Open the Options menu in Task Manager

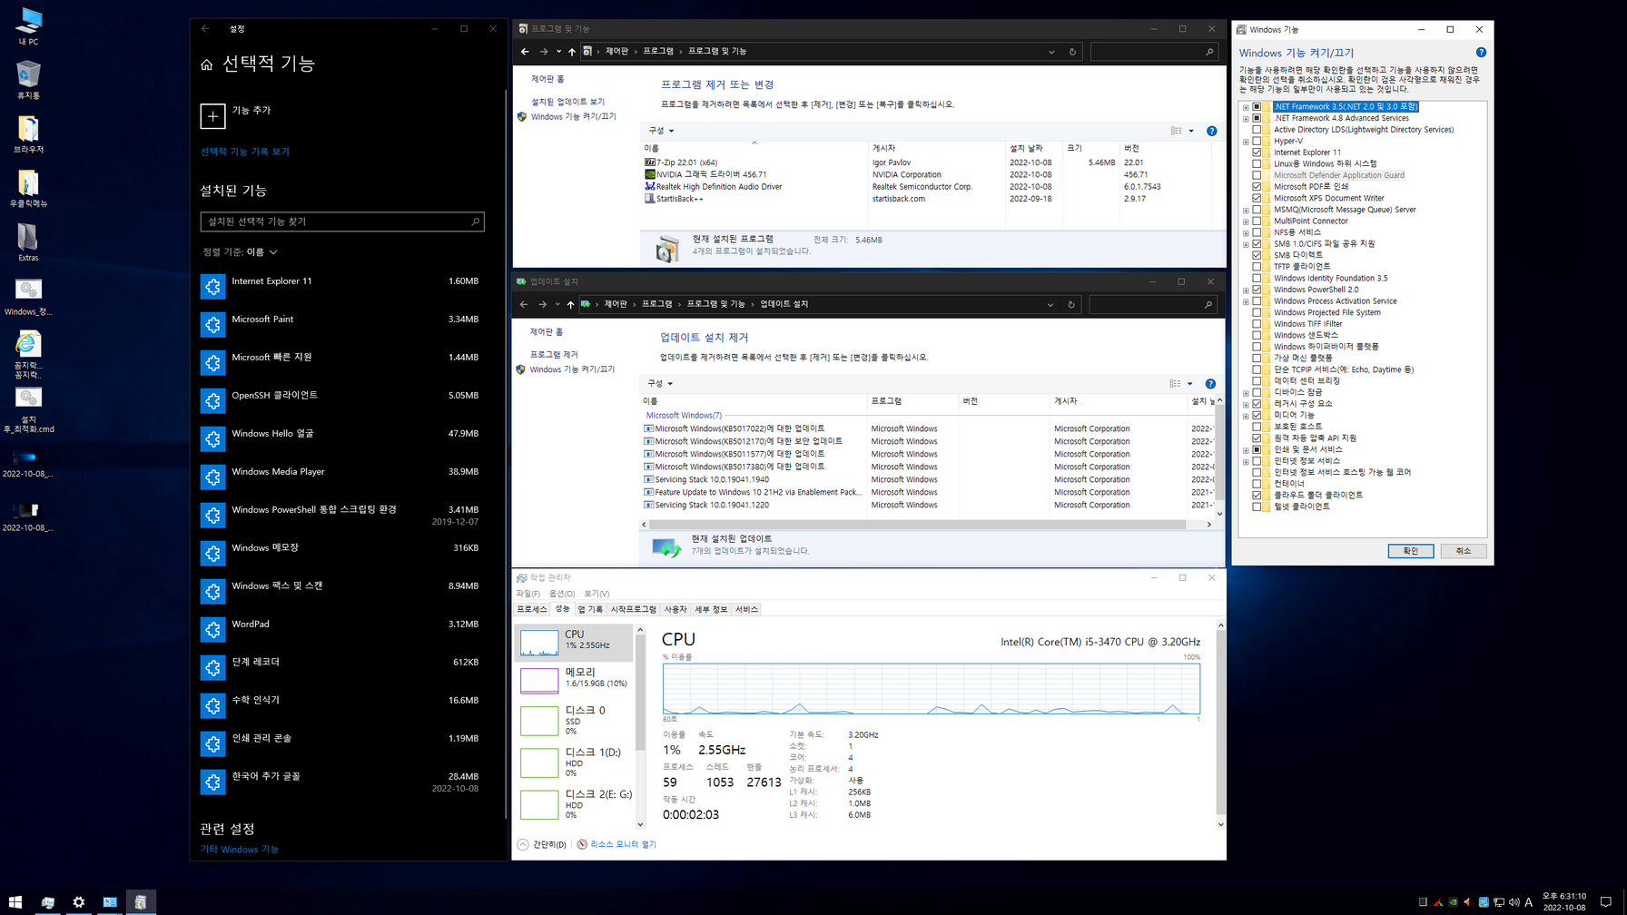click(x=562, y=594)
